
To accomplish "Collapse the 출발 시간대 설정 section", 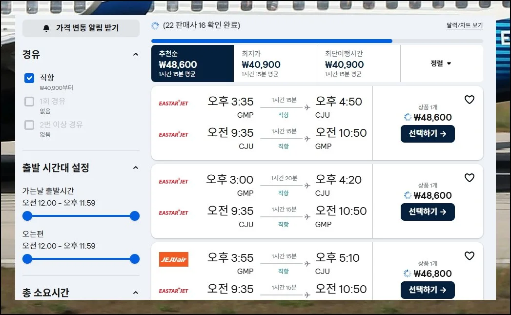I will 136,168.
